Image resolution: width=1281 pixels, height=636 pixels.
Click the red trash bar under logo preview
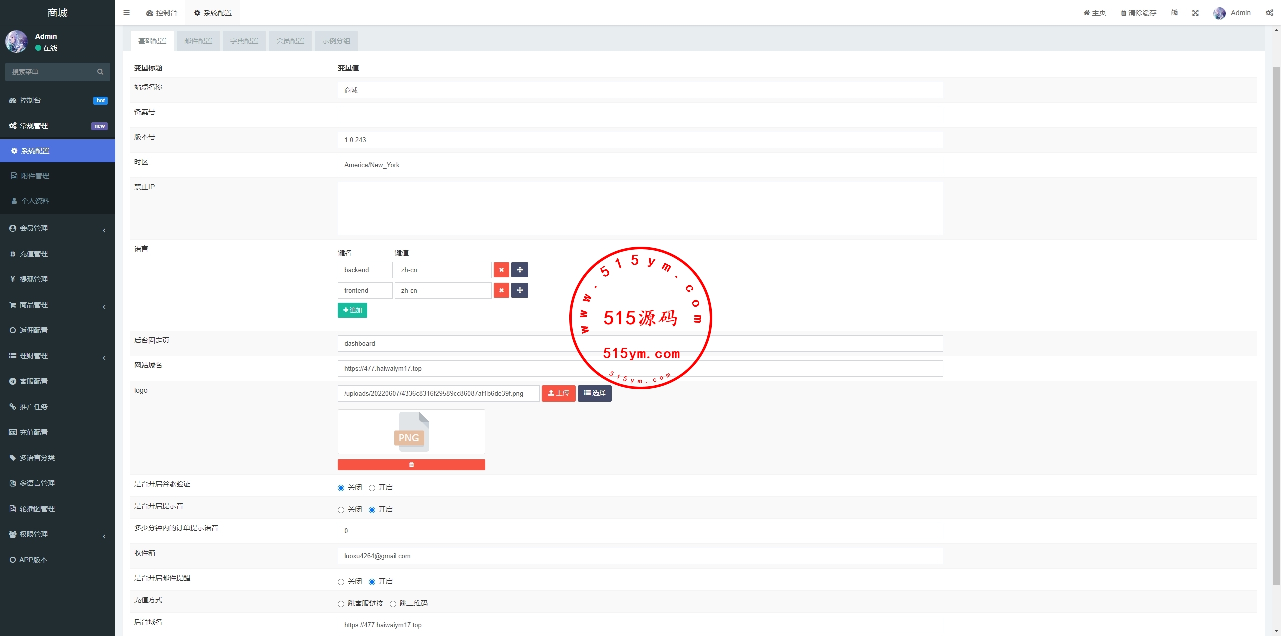(x=411, y=465)
